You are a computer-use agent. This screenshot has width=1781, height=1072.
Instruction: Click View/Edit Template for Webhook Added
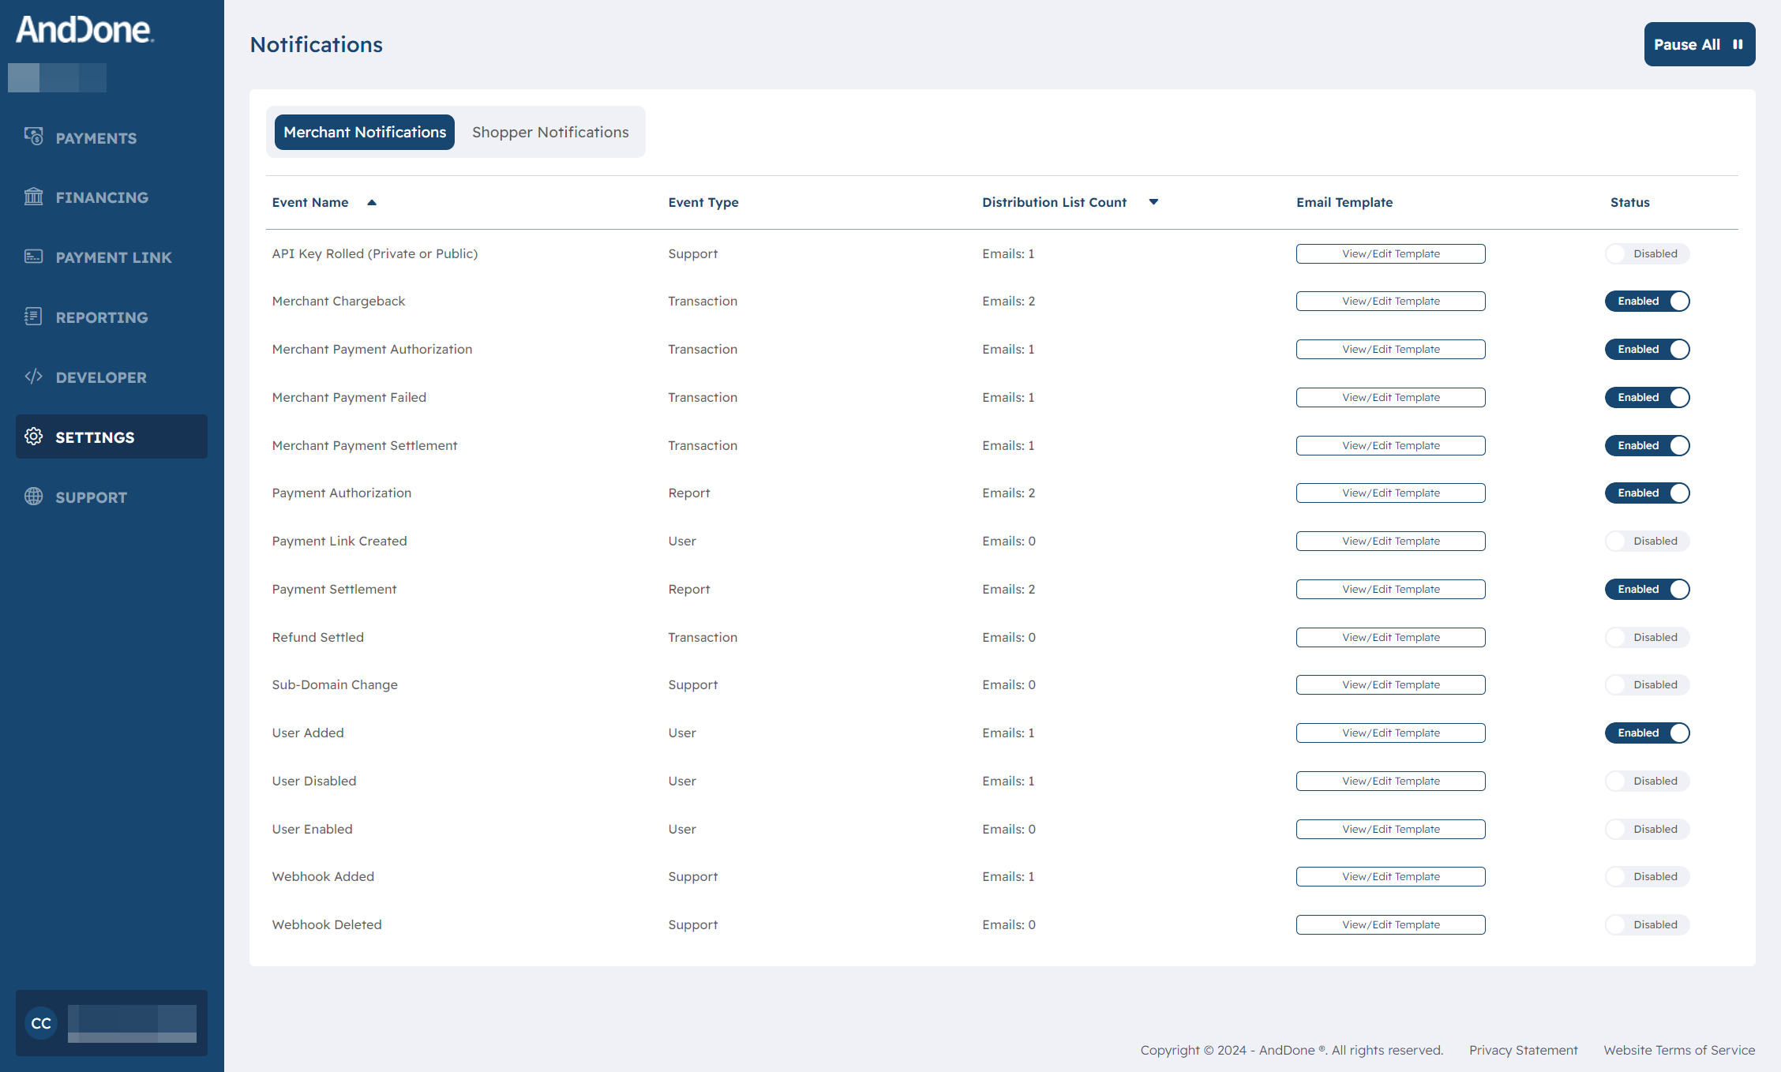coord(1390,876)
